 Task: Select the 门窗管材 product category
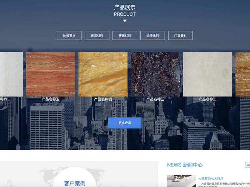180,36
